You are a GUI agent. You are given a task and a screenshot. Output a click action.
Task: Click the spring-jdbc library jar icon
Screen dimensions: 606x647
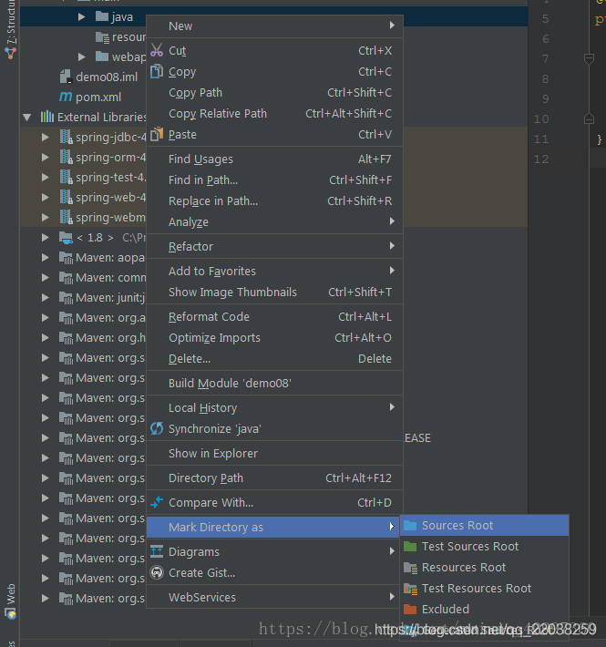67,137
